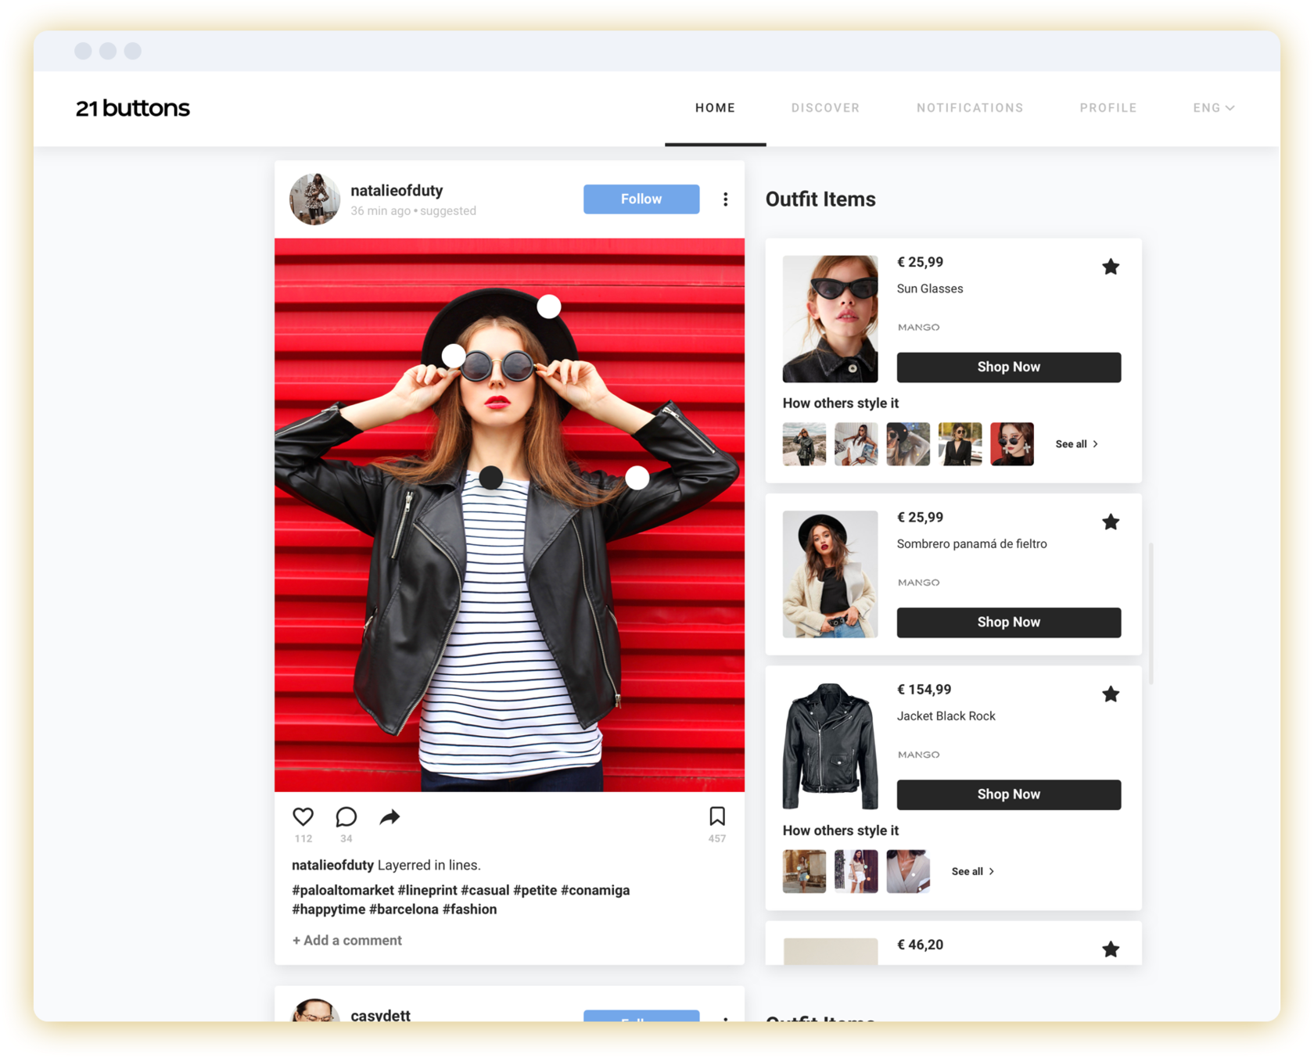
Task: Follow natalieofduty
Action: [641, 199]
